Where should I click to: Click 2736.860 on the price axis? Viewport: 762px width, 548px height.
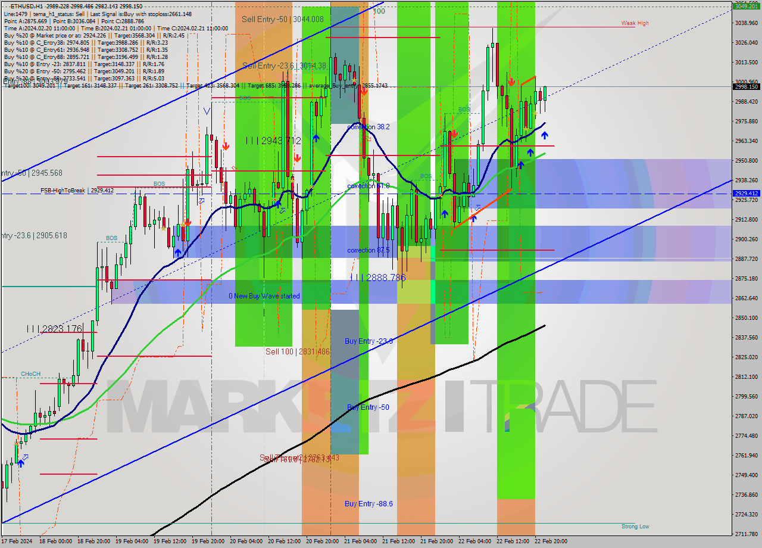tap(747, 495)
